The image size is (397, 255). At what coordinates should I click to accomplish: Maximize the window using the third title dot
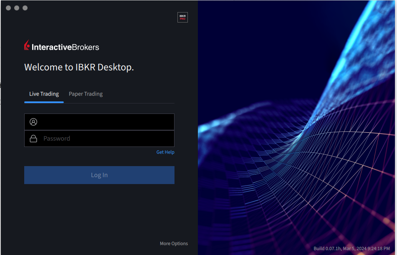pos(25,8)
